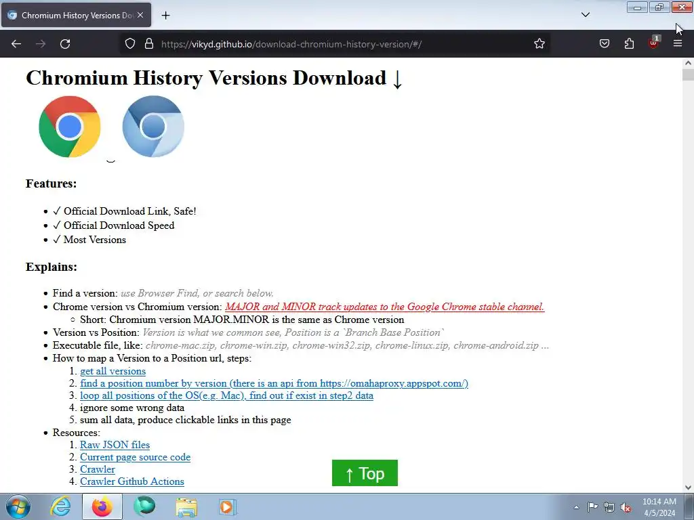
Task: Click the page scrollbar down arrow
Action: point(689,487)
